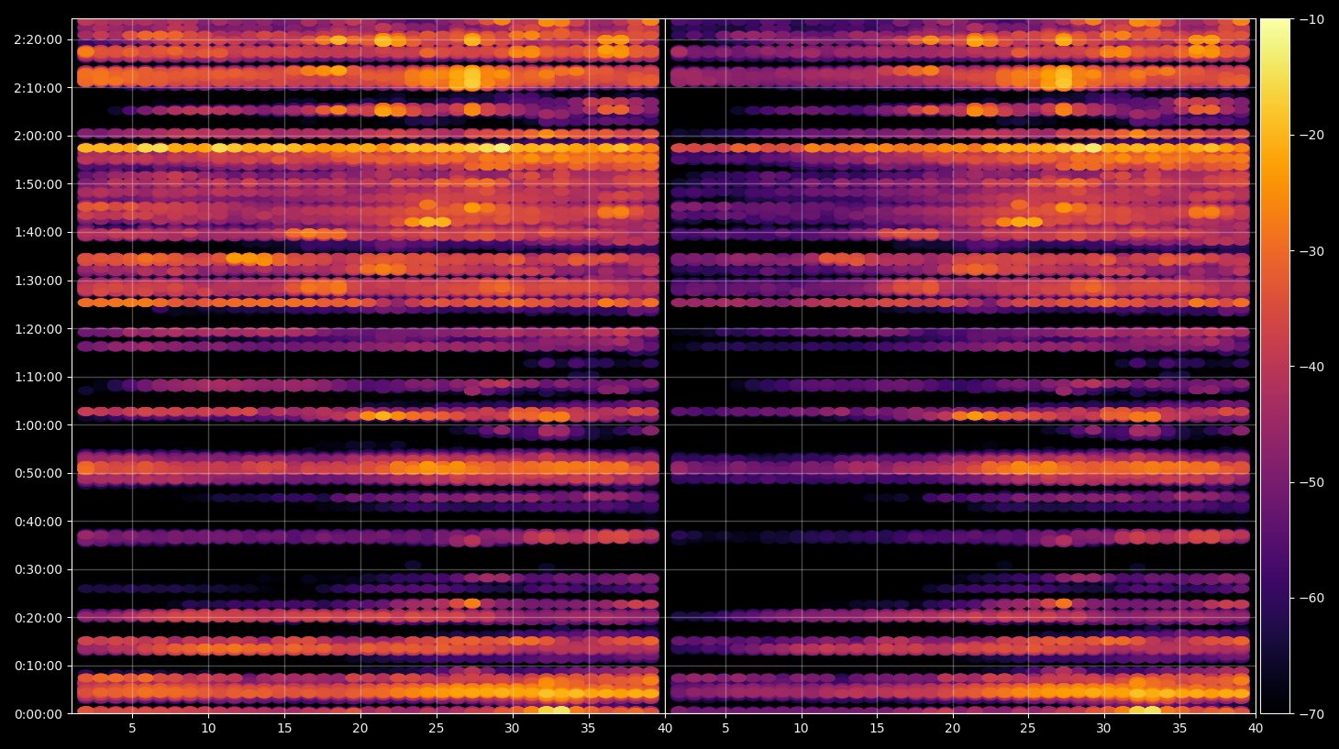Click x-axis label 35 of the right heatmap
Viewport: 1339px width, 749px height.
click(x=1180, y=729)
